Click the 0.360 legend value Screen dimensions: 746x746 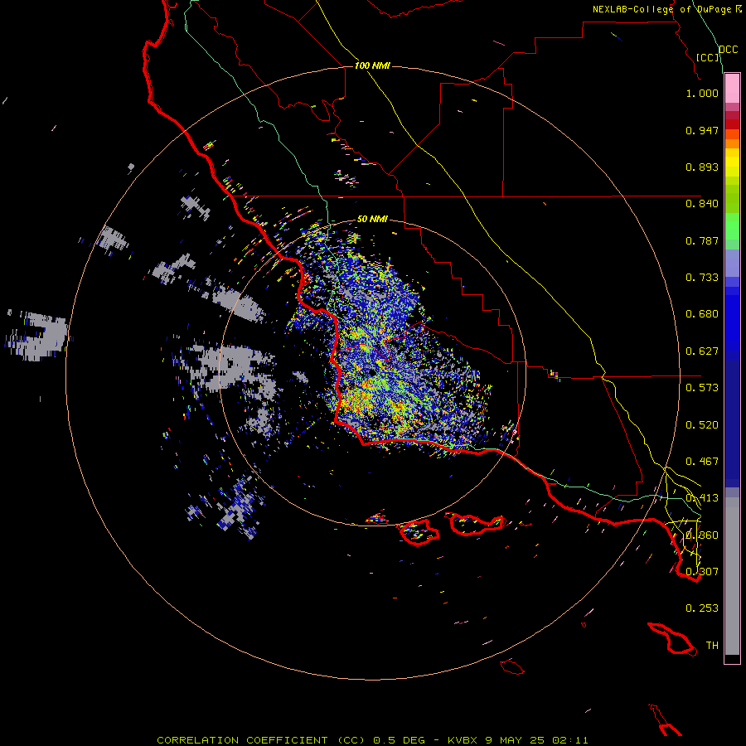702,535
